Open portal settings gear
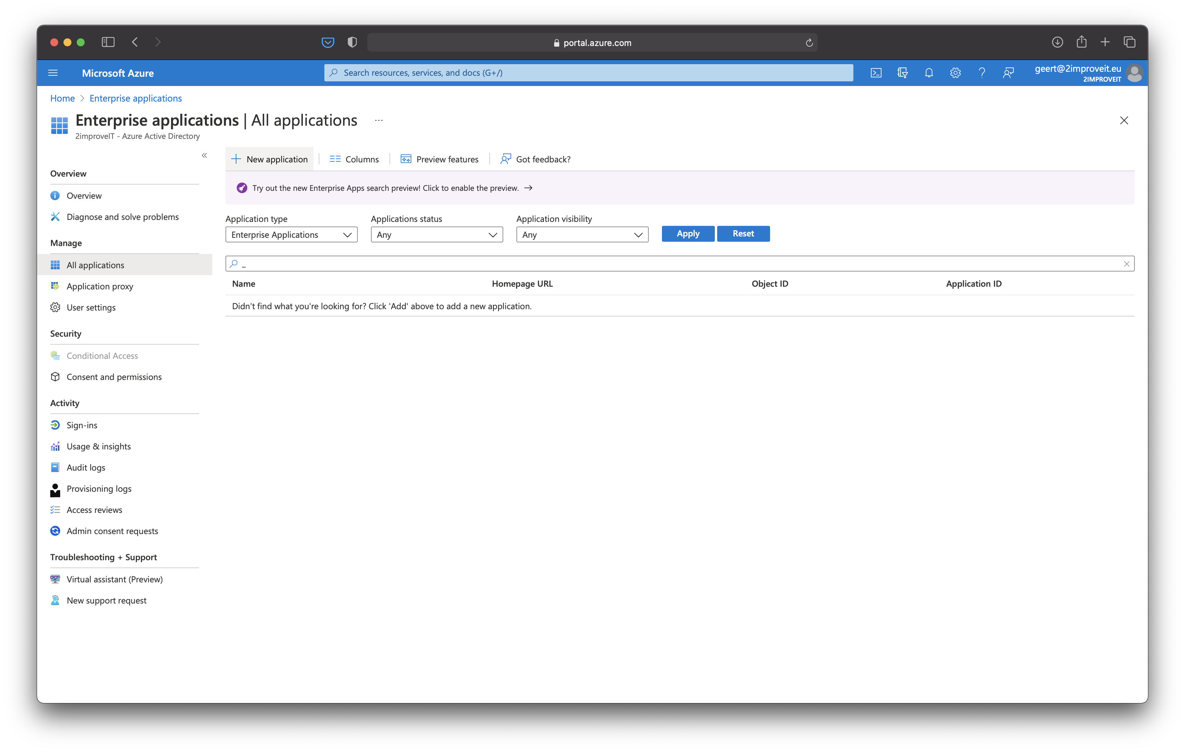Screen dimensions: 1185x752 click(x=955, y=73)
